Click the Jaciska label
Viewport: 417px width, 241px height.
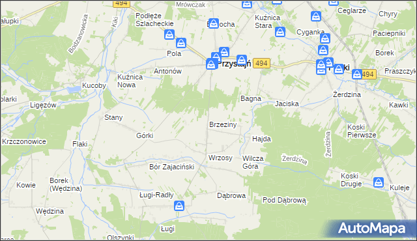tap(287, 104)
